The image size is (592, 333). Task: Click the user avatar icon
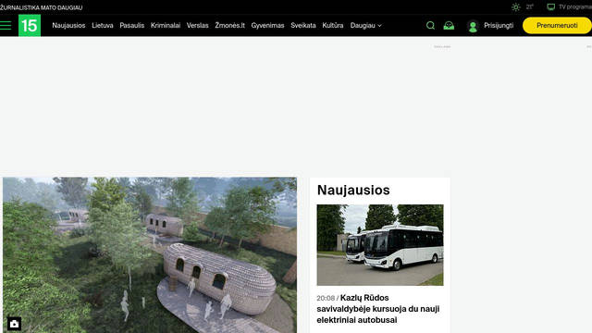tap(473, 26)
